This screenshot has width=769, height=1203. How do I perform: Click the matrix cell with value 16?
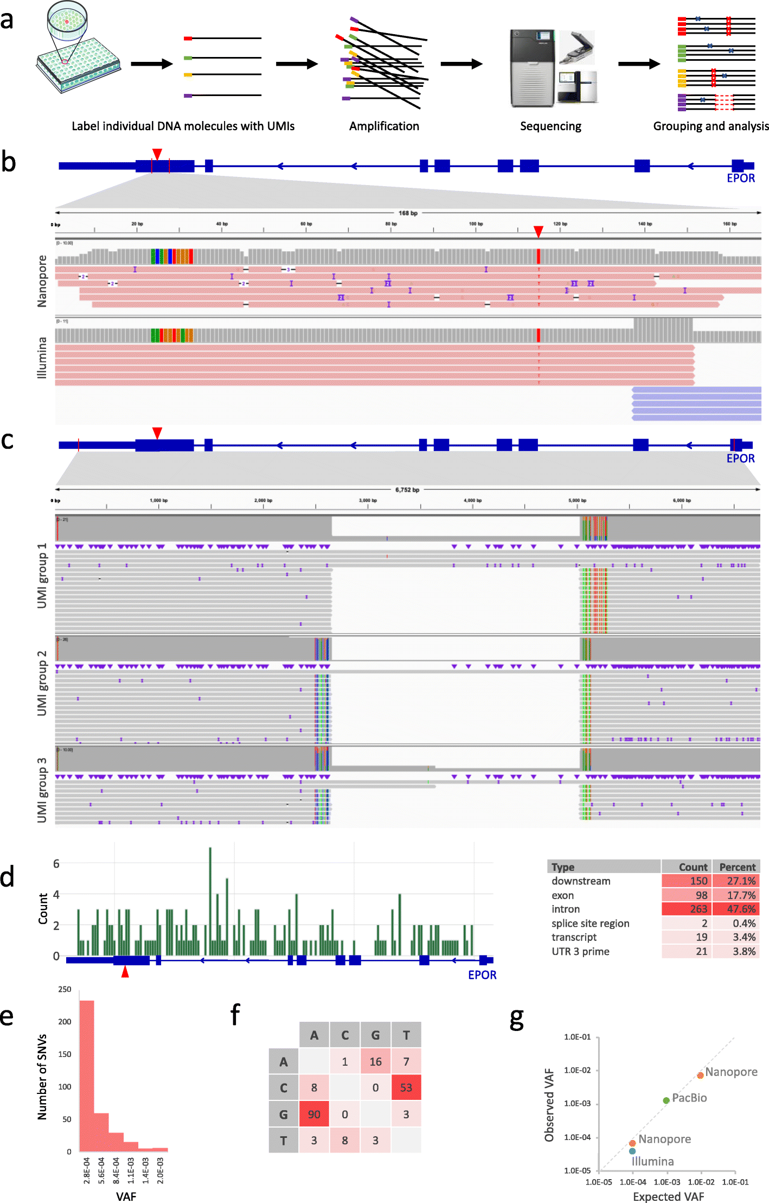point(375,1061)
